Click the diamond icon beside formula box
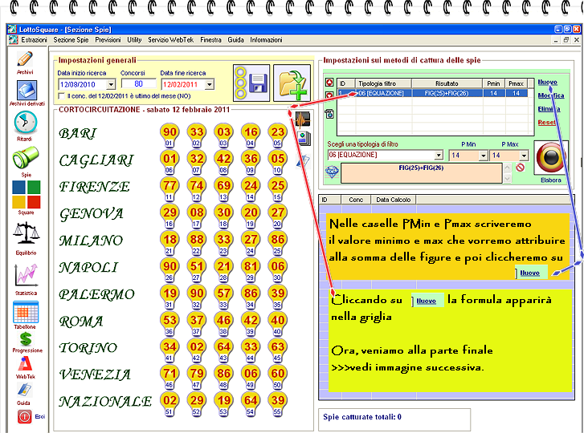Viewport: 584px width, 433px height. (x=332, y=172)
